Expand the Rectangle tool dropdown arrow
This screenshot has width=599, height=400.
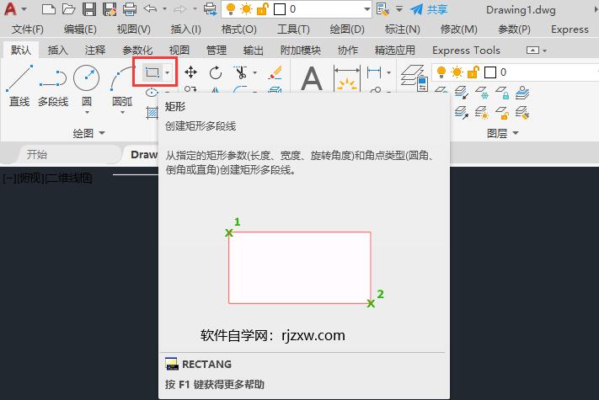point(168,72)
